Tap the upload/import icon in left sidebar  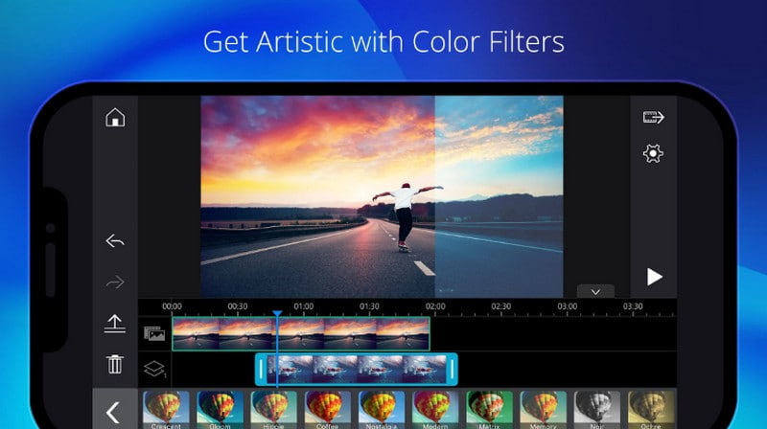(x=115, y=325)
